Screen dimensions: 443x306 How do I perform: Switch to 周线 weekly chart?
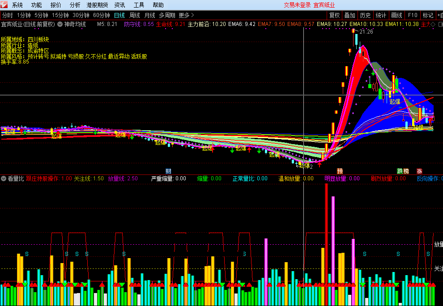[x=135, y=15]
